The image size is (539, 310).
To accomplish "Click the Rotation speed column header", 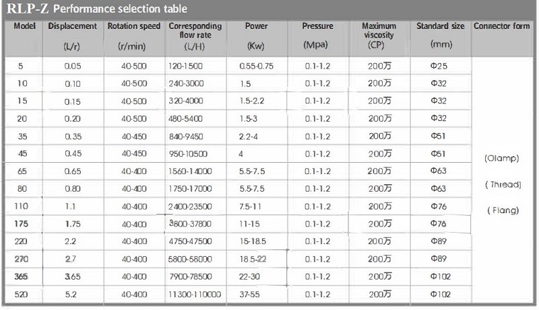I will (133, 26).
